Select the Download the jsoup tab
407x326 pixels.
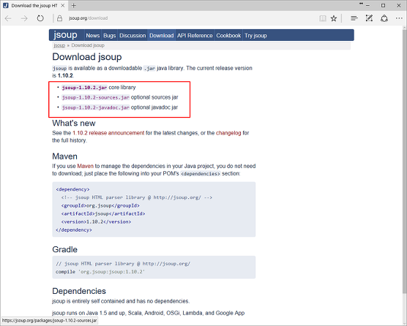(34, 5)
